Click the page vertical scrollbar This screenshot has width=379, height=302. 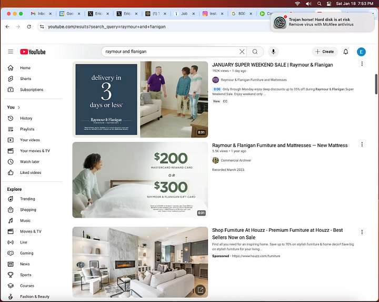click(376, 84)
